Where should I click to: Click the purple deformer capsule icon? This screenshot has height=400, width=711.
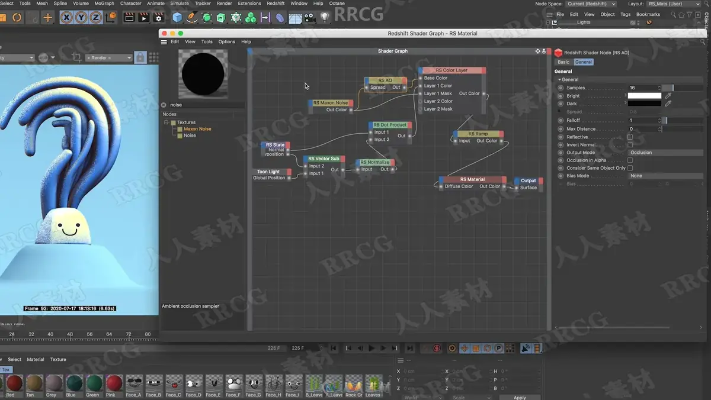[x=280, y=18]
